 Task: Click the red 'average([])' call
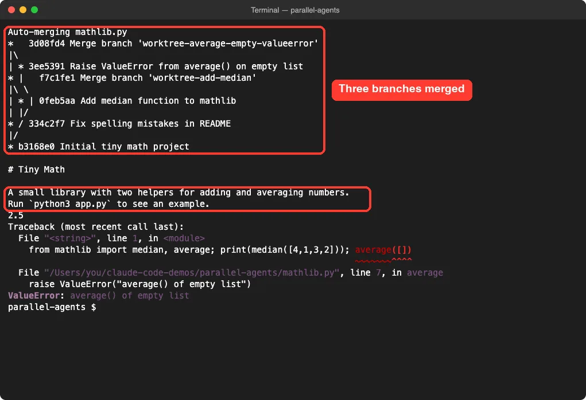pyautogui.click(x=383, y=250)
